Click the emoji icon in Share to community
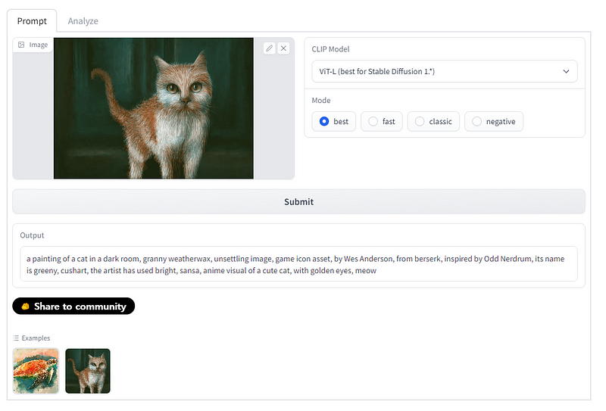The image size is (606, 411). (26, 307)
